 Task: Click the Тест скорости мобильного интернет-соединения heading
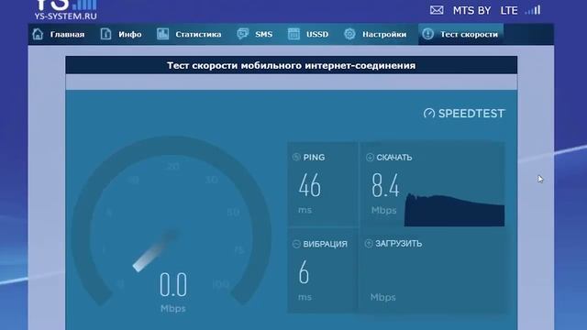click(292, 65)
